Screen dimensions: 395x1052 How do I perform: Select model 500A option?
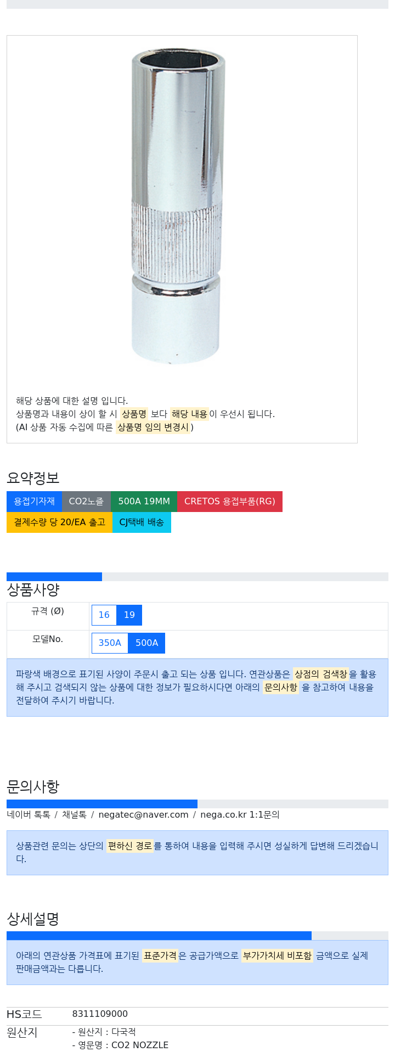(x=146, y=643)
